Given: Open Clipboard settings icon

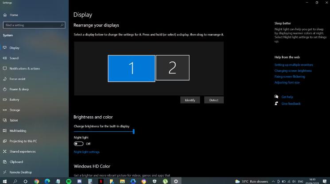Looking at the screenshot, I should 4,162.
